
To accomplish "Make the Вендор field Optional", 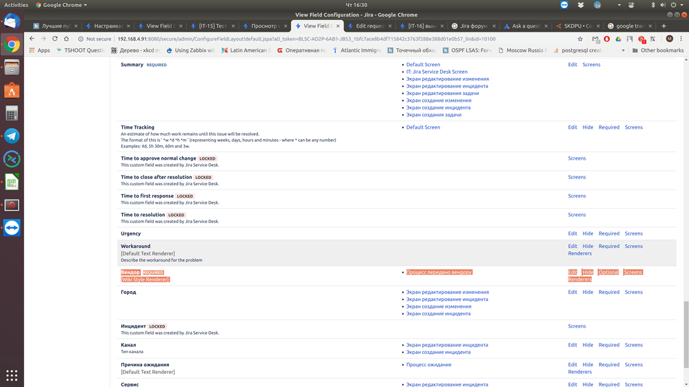I will (x=608, y=272).
